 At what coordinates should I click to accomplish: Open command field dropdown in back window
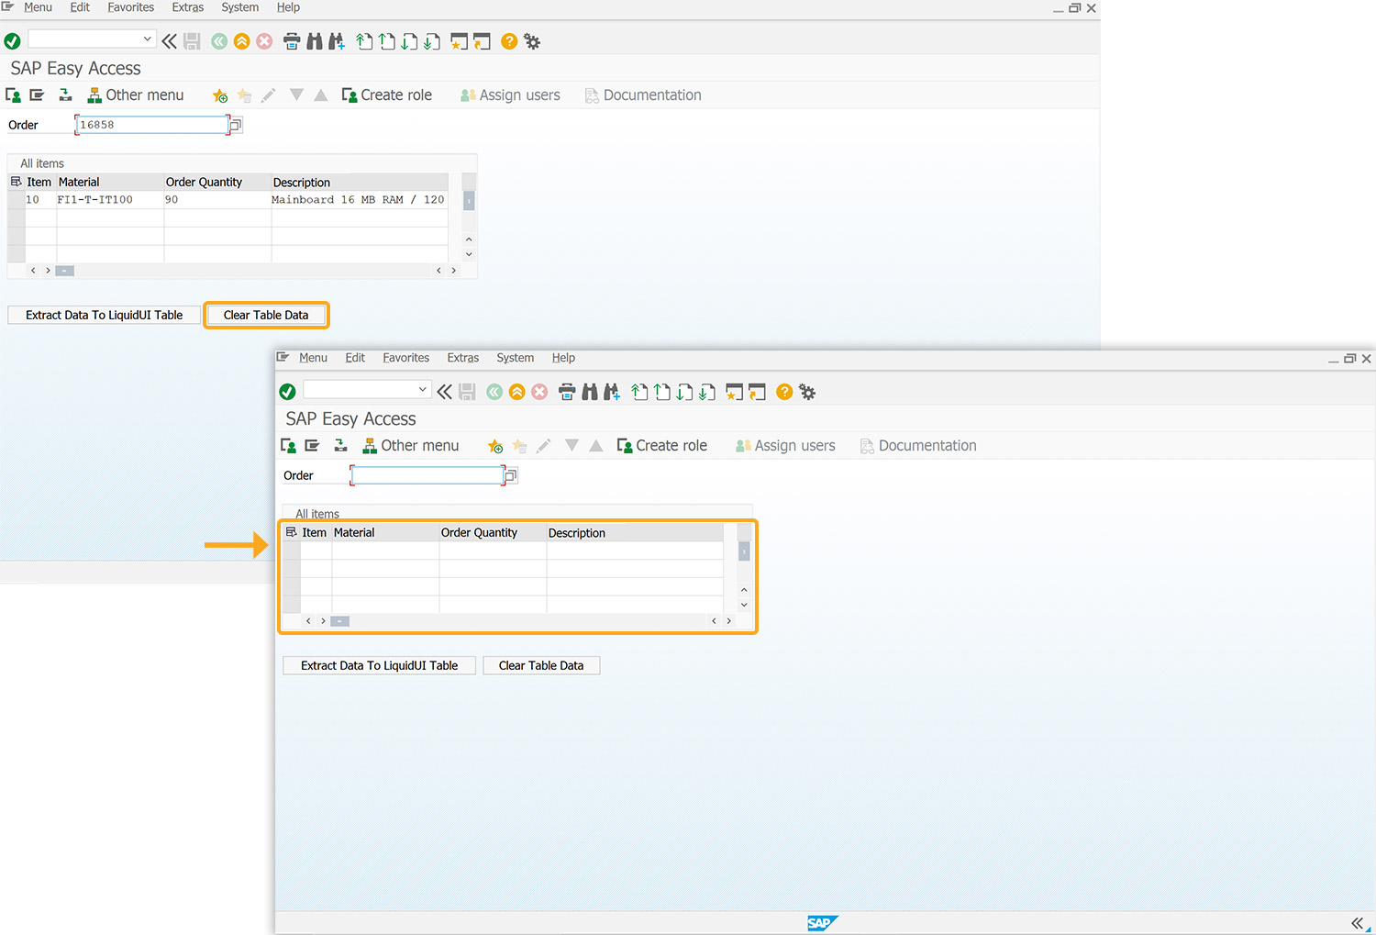click(x=147, y=39)
